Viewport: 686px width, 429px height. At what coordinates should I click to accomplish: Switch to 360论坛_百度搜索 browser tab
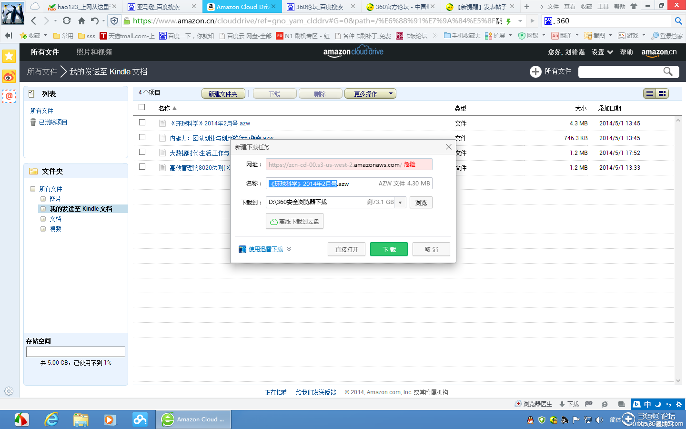point(322,7)
